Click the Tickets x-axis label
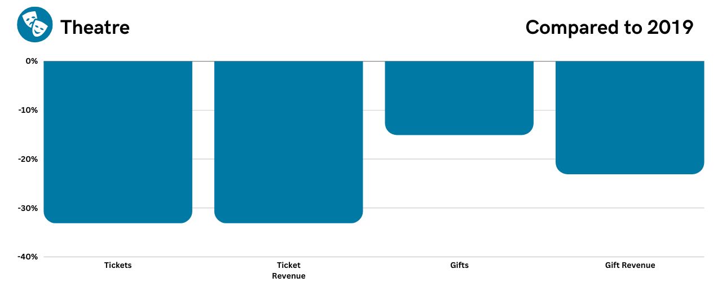This screenshot has height=282, width=722. (x=118, y=265)
